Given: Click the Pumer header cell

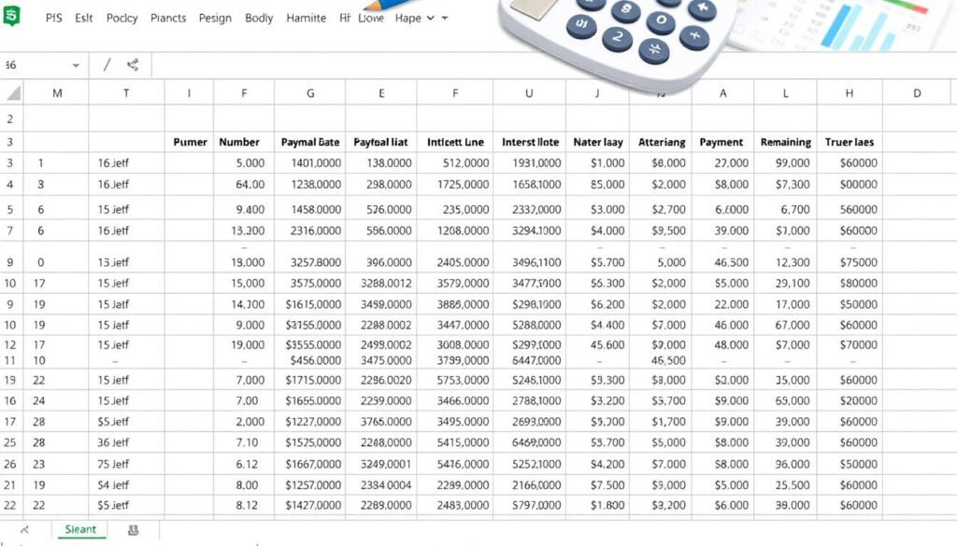Looking at the screenshot, I should [190, 142].
